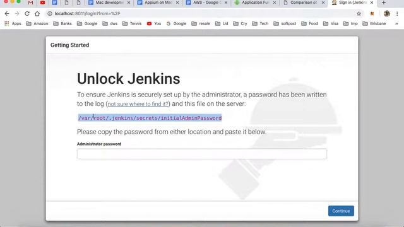Close the Sign in Jenkins tab
The width and height of the screenshot is (404, 227).
tap(372, 3)
